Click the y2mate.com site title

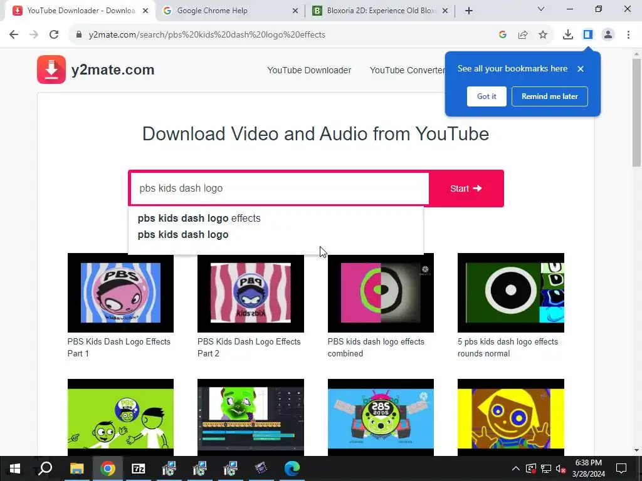coord(113,70)
